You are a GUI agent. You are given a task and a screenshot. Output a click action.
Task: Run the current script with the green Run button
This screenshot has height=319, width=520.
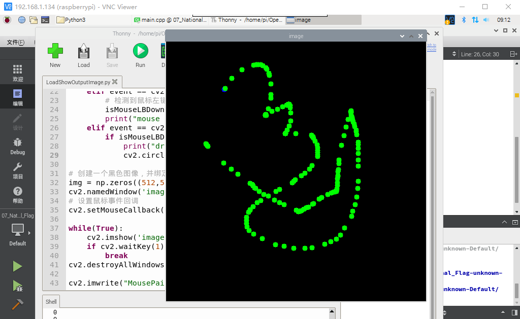140,51
